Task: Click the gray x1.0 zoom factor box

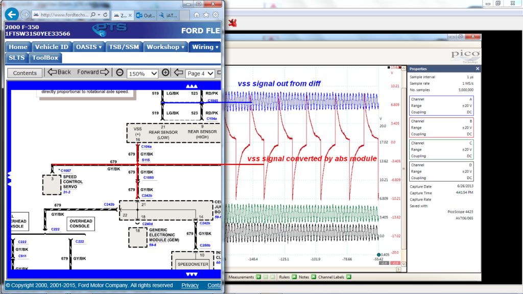Action: [x=384, y=263]
